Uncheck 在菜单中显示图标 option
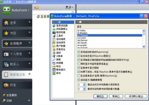Screen dimensions: 149x105 pyautogui.click(x=79, y=68)
